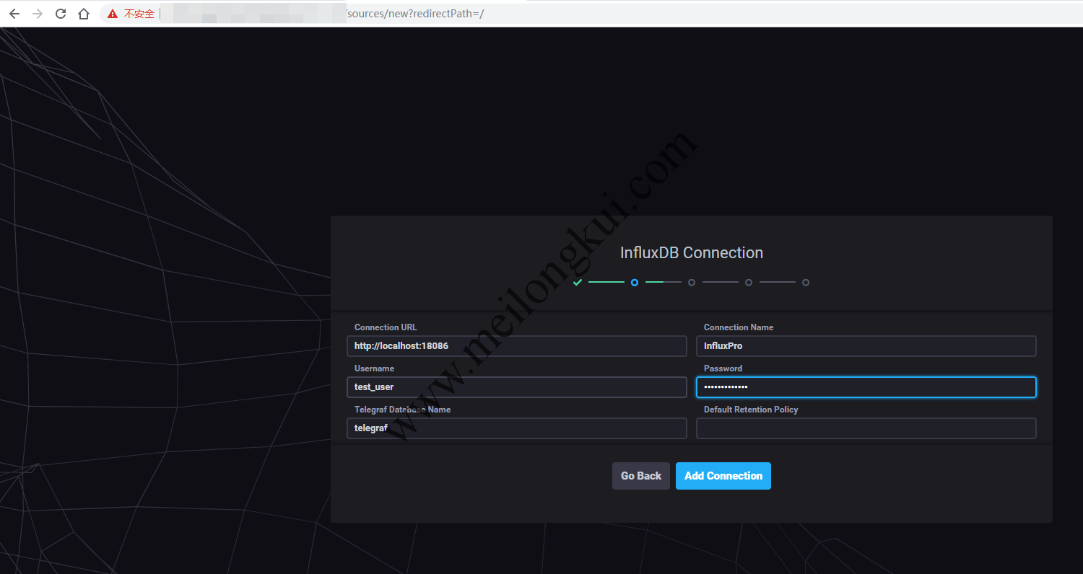Click the Go Back button
The height and width of the screenshot is (574, 1083).
click(x=641, y=476)
